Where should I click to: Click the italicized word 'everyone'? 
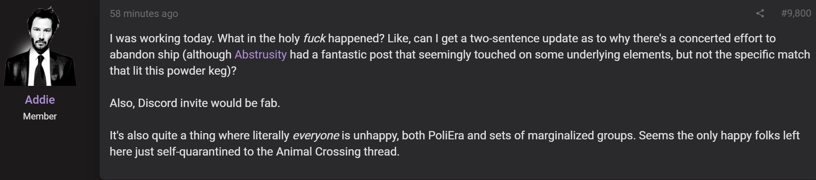tap(316, 136)
